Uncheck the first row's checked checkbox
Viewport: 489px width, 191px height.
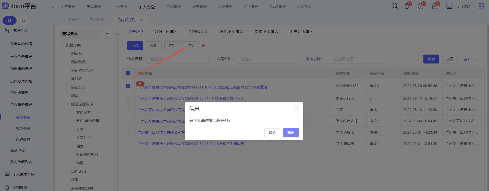tap(128, 86)
